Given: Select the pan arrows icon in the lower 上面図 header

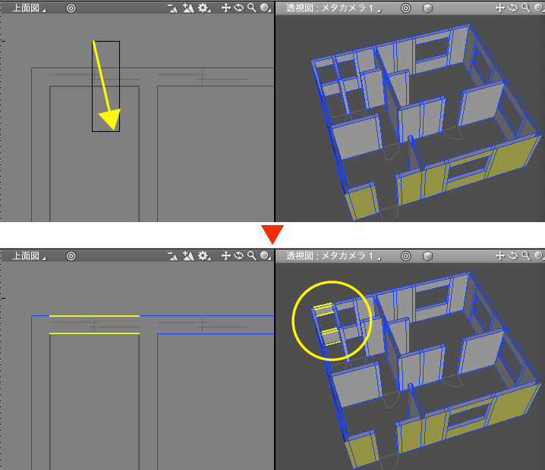Looking at the screenshot, I should coord(226,255).
